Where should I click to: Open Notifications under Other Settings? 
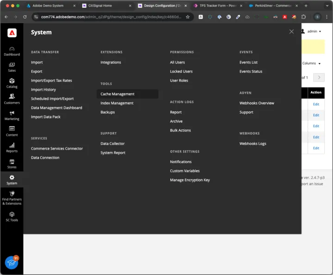tap(181, 162)
